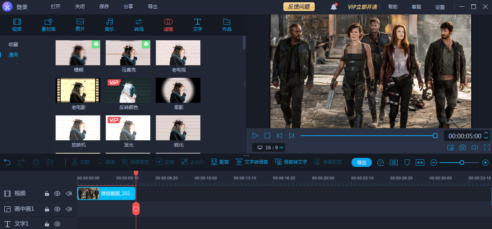Click the 登录 login text
The height and width of the screenshot is (229, 492).
click(22, 7)
